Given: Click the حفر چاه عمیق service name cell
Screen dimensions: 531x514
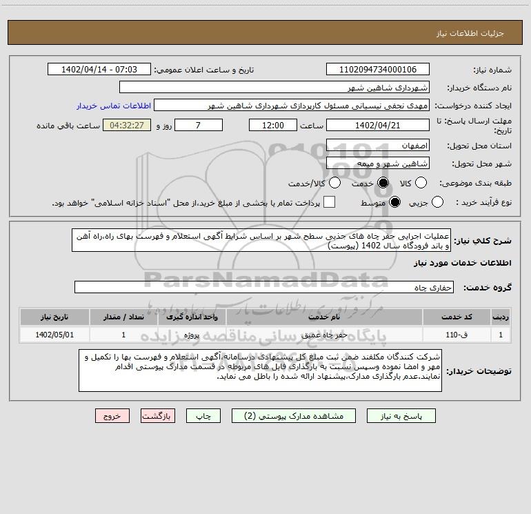Looking at the screenshot, I should 324,335.
